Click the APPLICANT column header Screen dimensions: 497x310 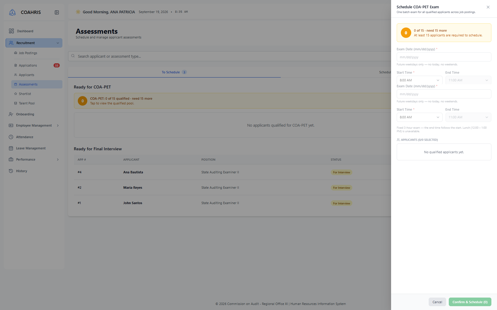point(131,160)
